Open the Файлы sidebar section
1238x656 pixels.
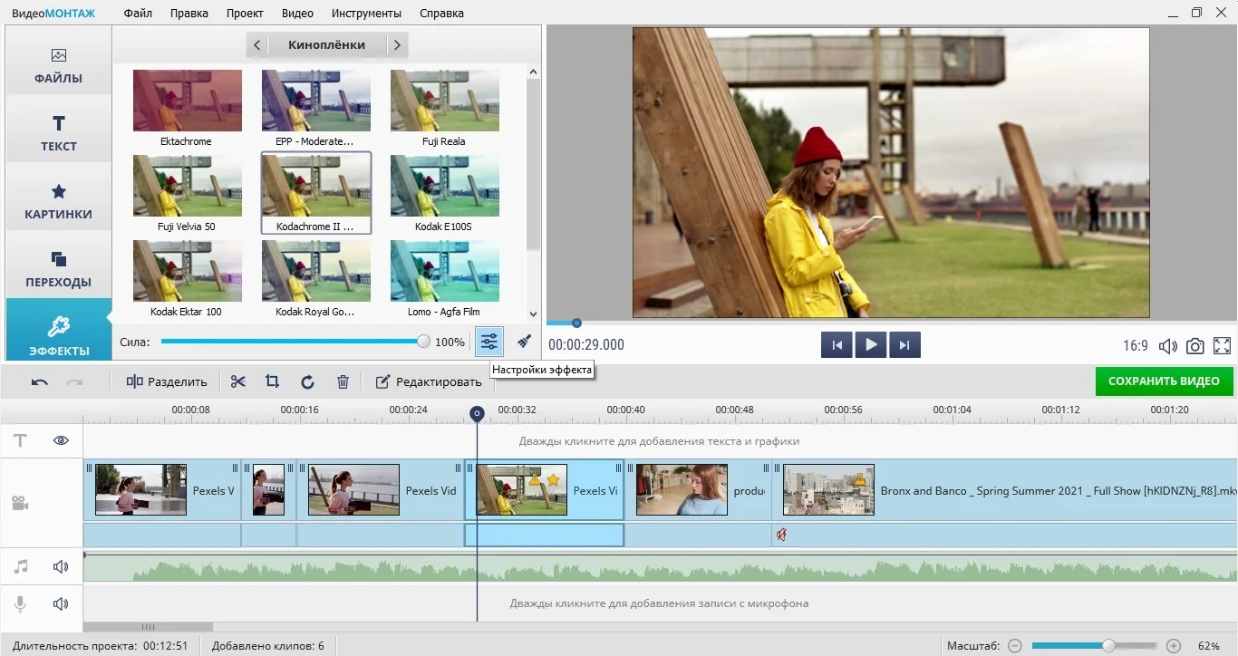(x=59, y=65)
